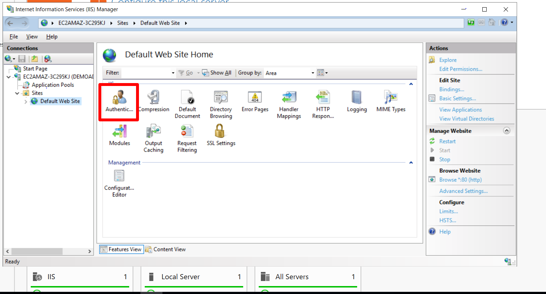Screen dimensions: 546x294
Task: Click the Help link in Actions pane
Action: tap(445, 232)
